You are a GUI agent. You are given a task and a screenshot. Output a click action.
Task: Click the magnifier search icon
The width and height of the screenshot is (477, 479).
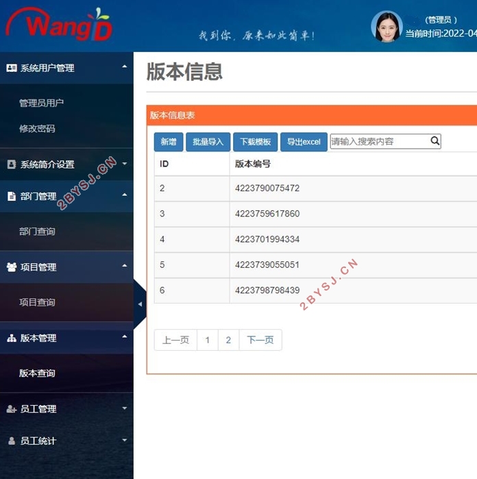point(435,141)
